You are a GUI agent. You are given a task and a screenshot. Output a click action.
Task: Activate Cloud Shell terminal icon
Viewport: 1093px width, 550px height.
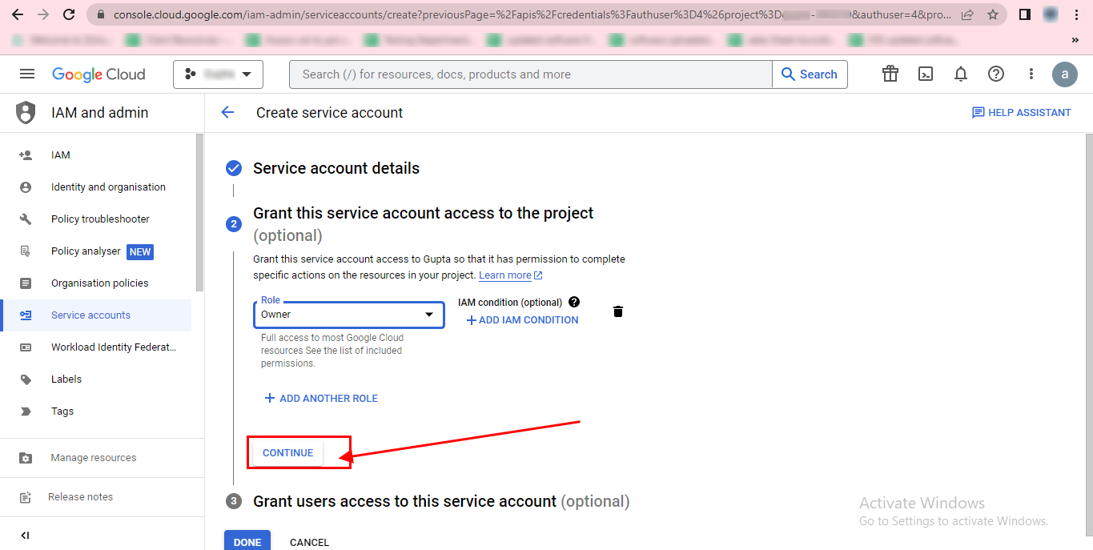pos(925,74)
